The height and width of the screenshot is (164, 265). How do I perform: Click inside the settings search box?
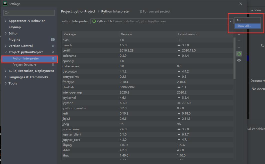pos(29,12)
